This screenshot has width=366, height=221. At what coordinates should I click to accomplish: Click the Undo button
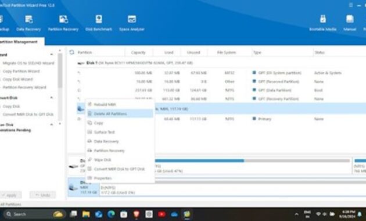42,195
